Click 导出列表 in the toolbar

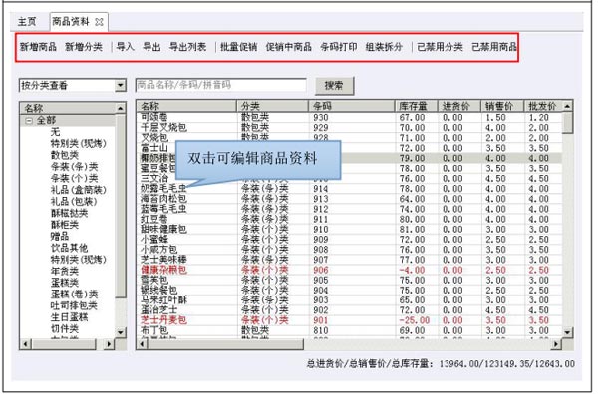[187, 47]
